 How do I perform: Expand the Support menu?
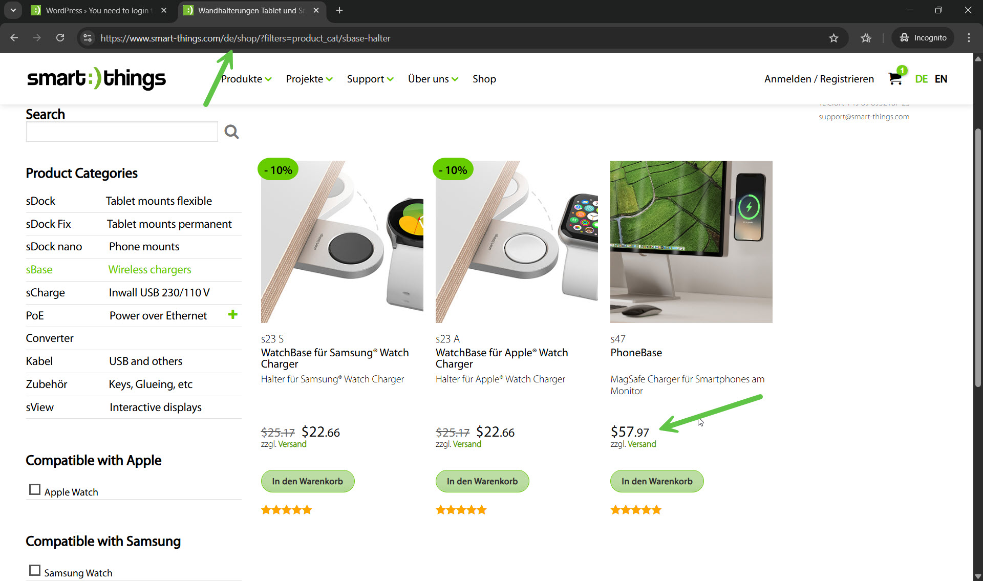pos(370,79)
